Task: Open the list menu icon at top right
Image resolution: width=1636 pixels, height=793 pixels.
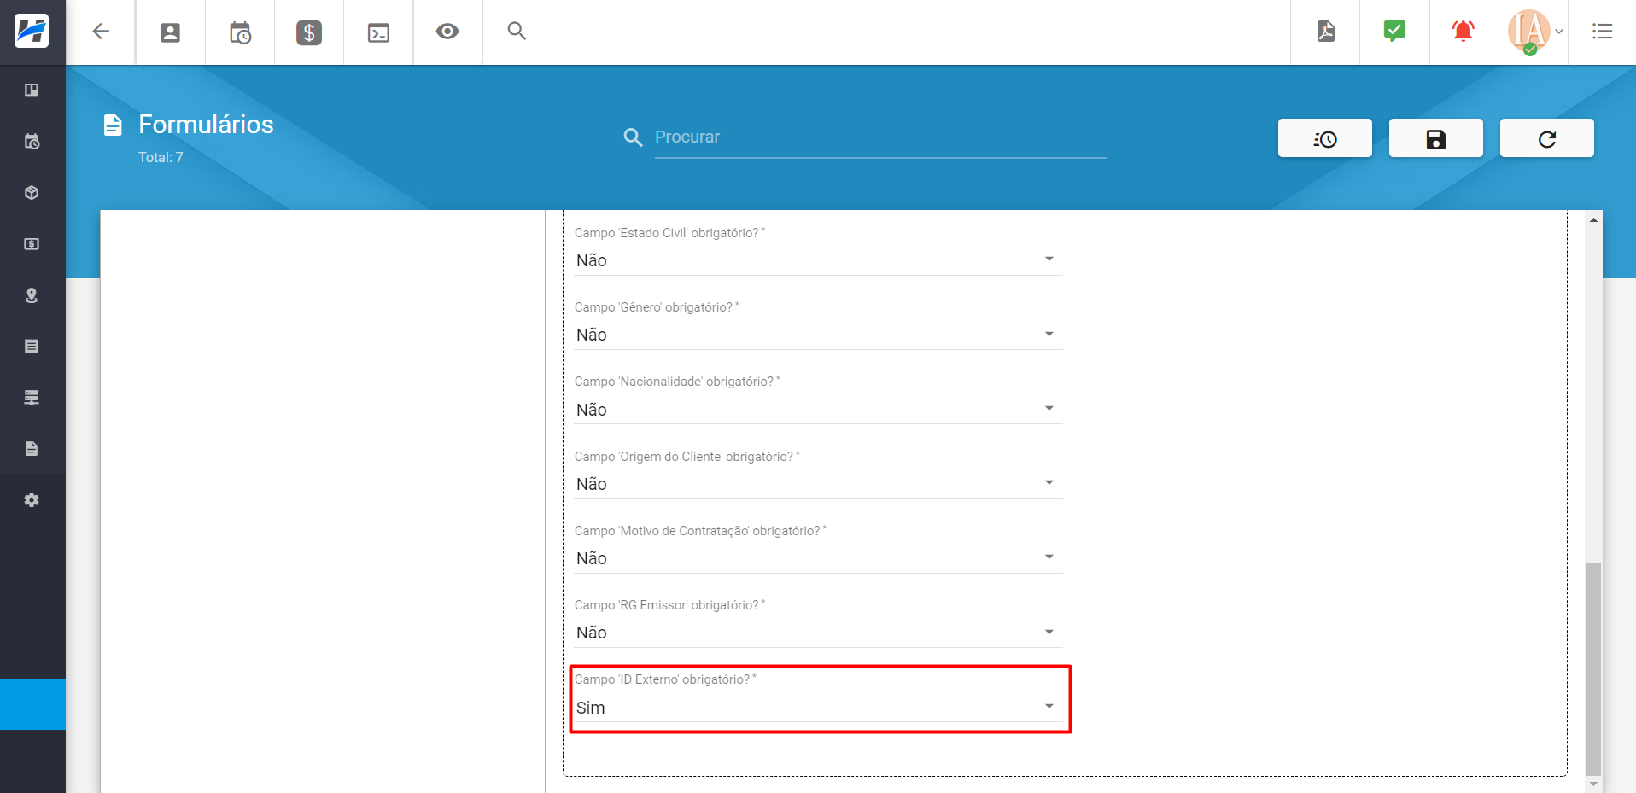Action: tap(1603, 32)
